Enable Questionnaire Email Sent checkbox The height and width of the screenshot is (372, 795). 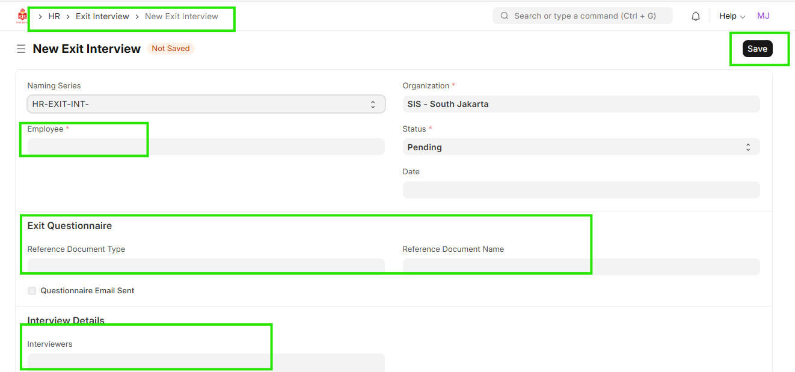point(32,291)
